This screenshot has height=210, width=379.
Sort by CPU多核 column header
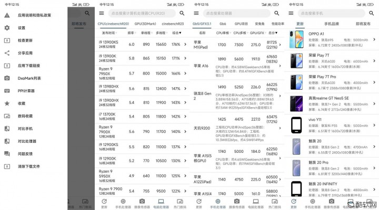(x=241, y=33)
